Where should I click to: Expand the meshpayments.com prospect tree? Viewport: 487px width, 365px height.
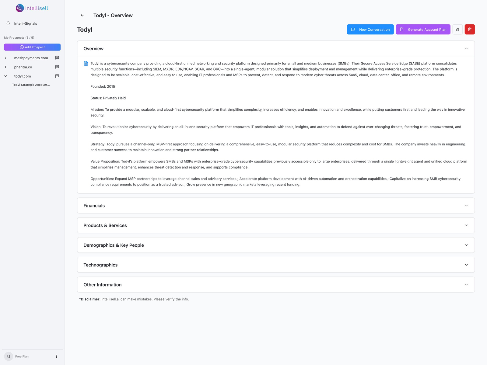pyautogui.click(x=5, y=58)
